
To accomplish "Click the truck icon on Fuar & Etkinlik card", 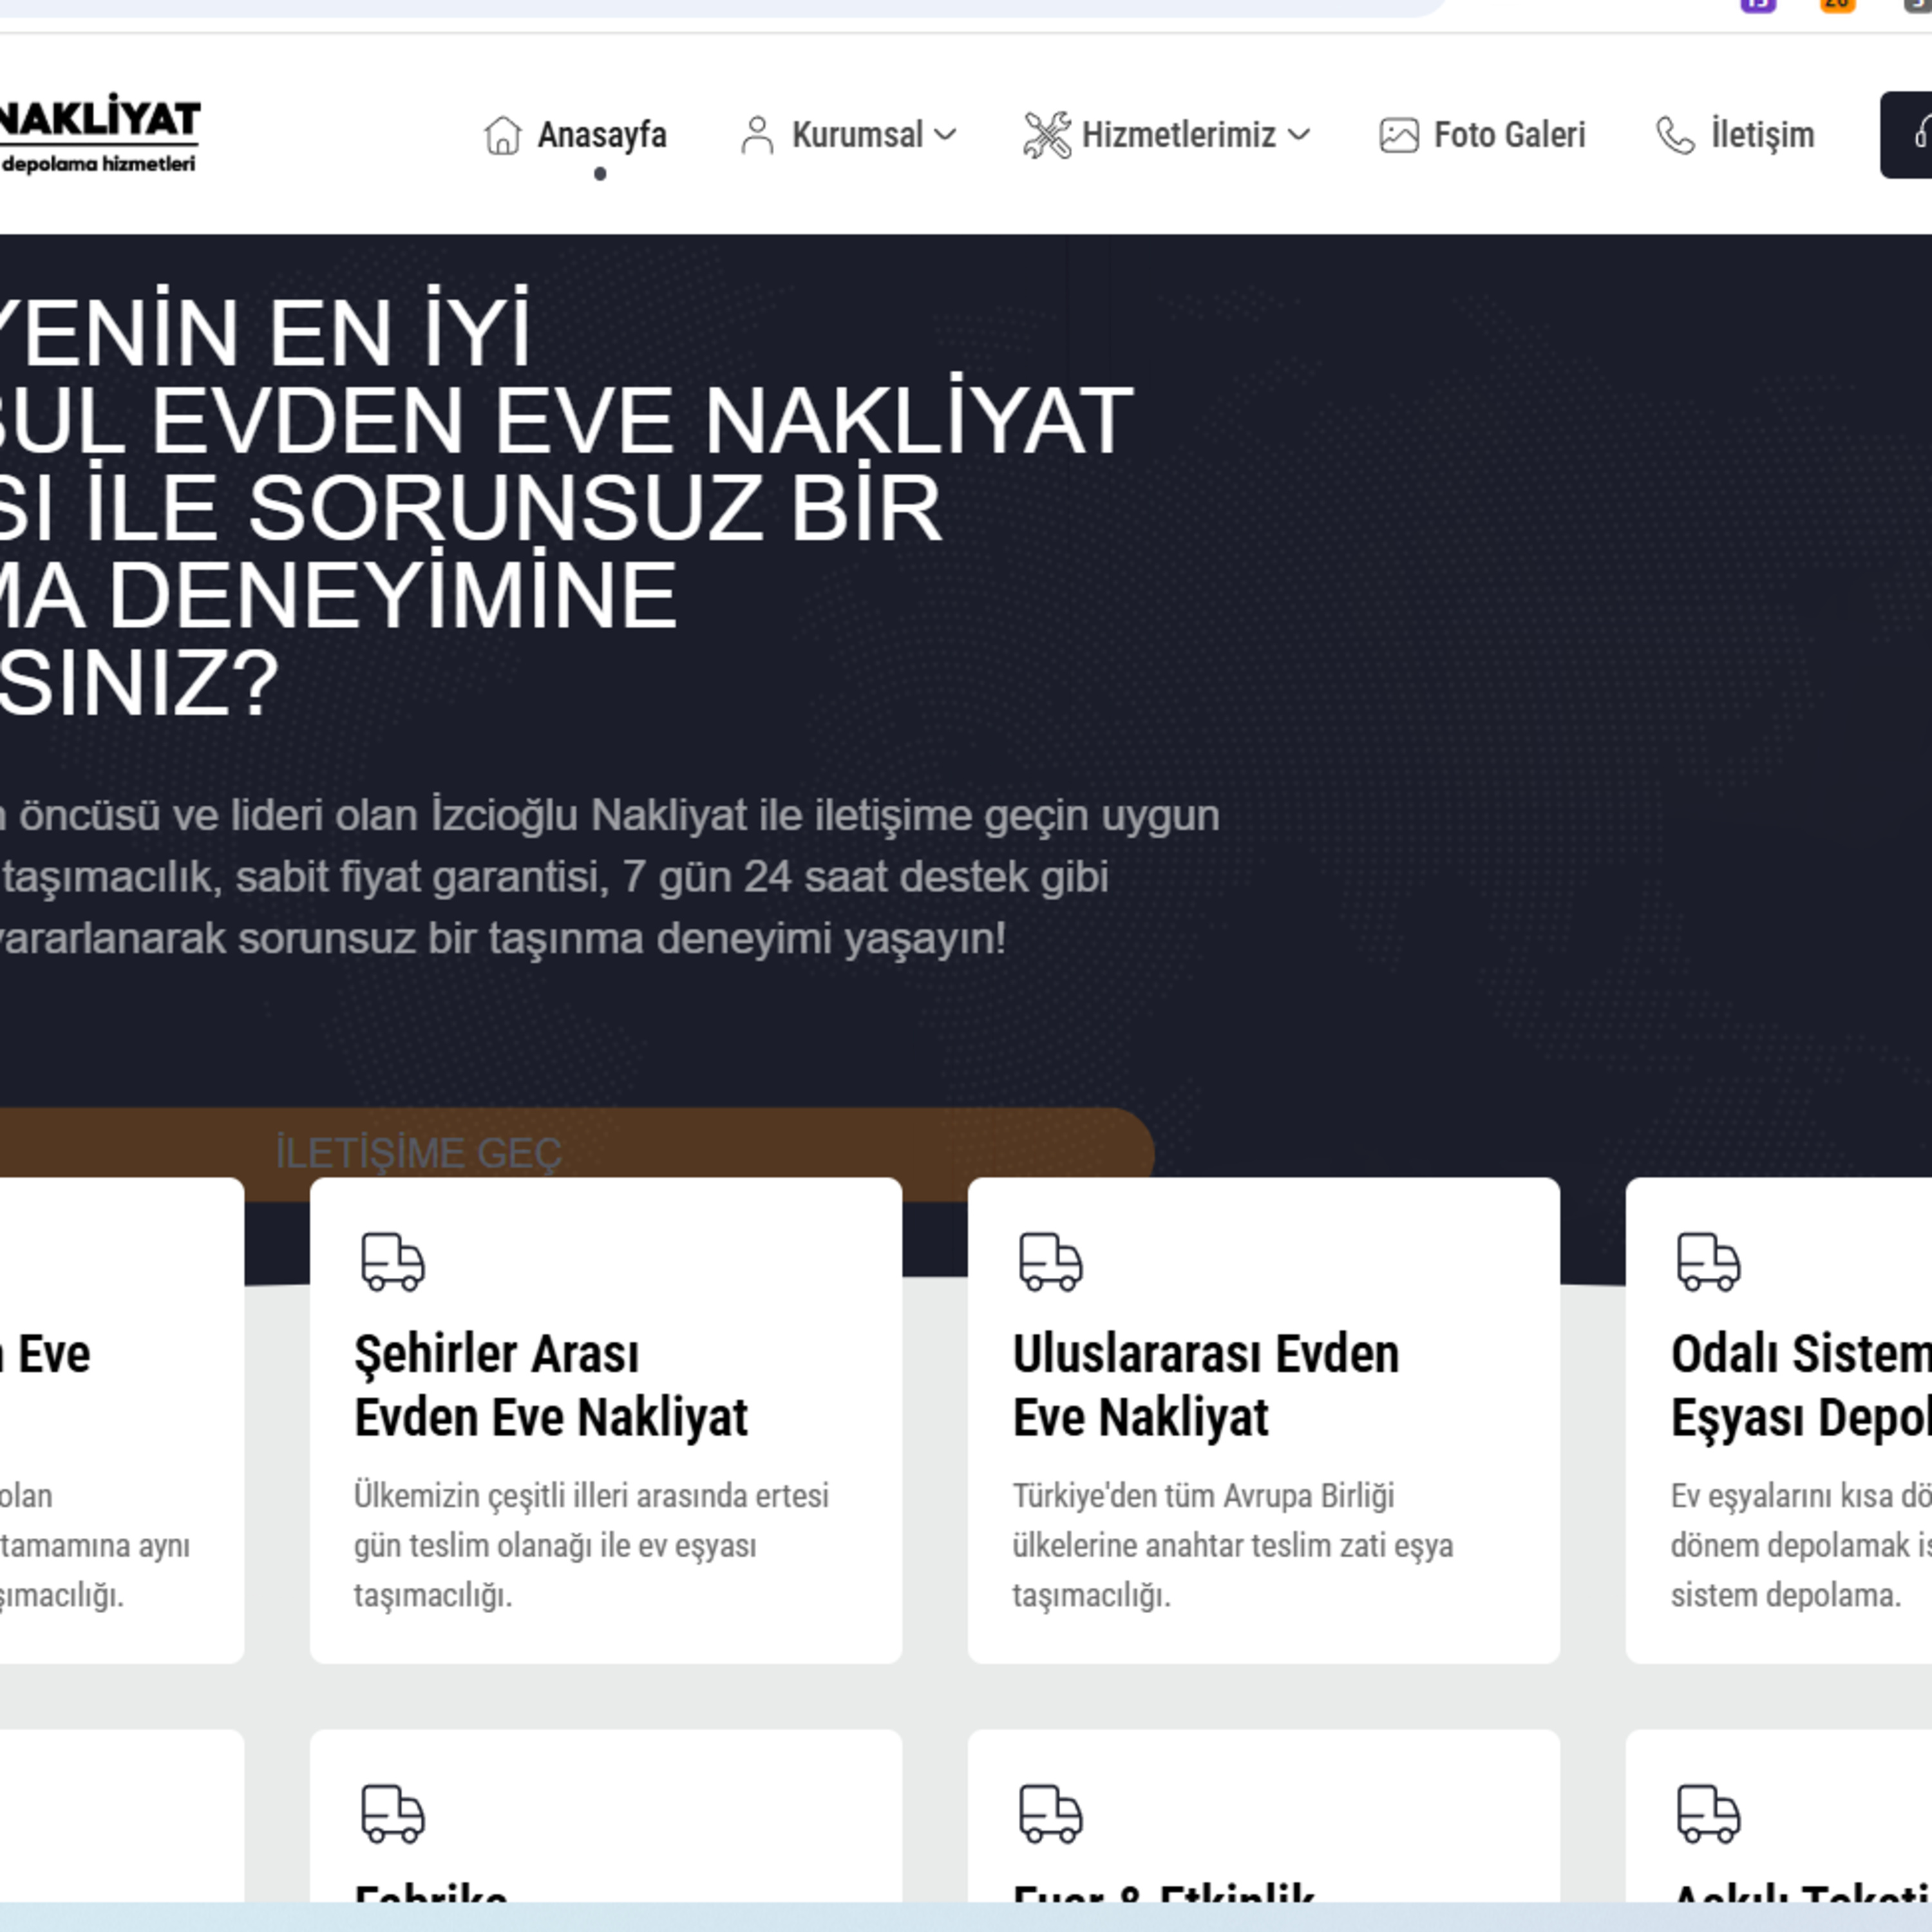I will (x=1050, y=1813).
